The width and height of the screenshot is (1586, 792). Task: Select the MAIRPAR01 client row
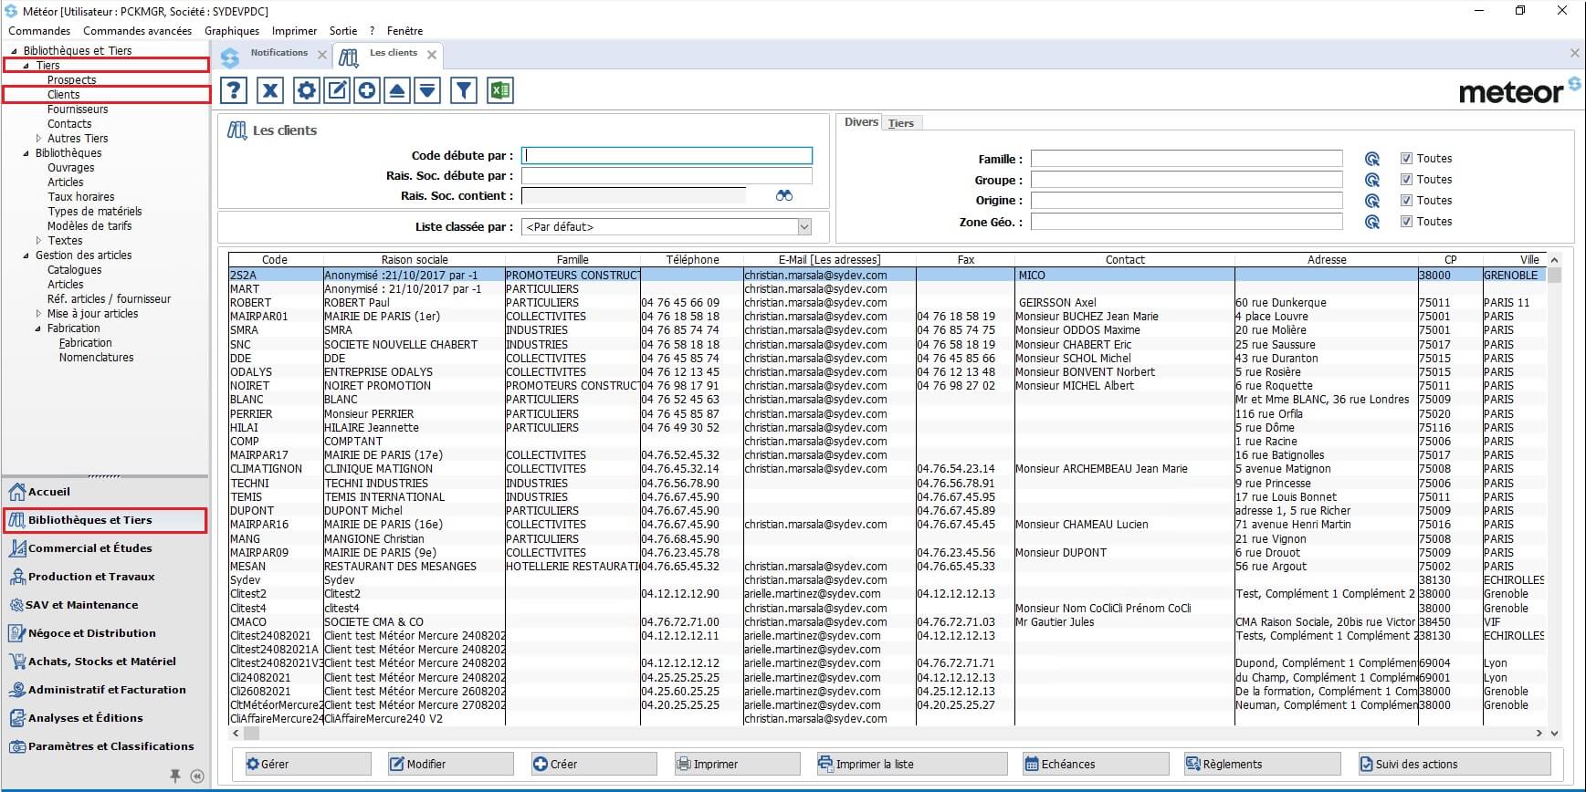point(888,317)
